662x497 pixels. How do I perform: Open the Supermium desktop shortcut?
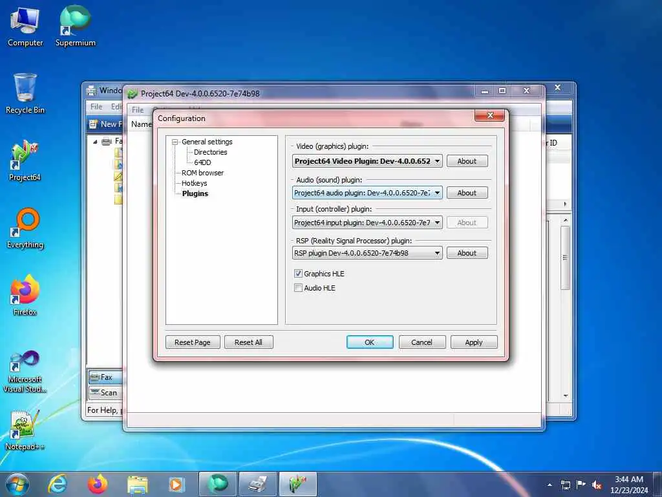click(x=75, y=26)
